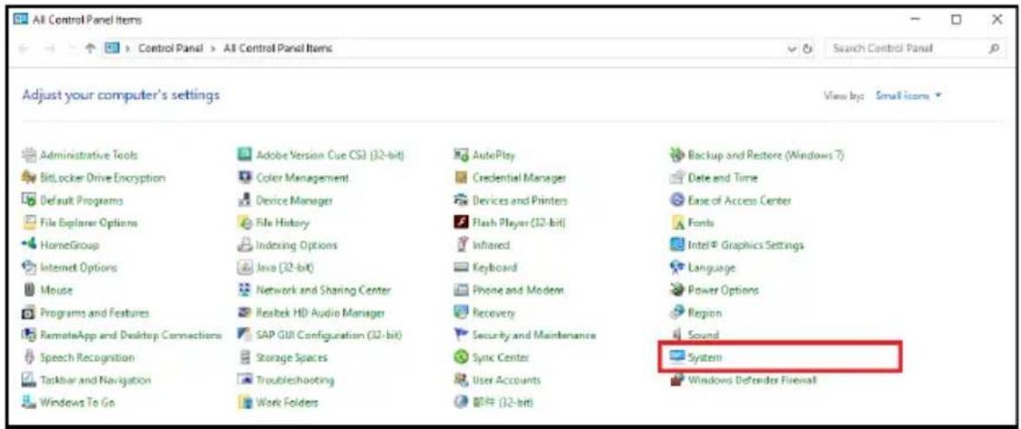This screenshot has height=429, width=1021.
Task: Open the Troubleshooting icon
Action: [244, 380]
